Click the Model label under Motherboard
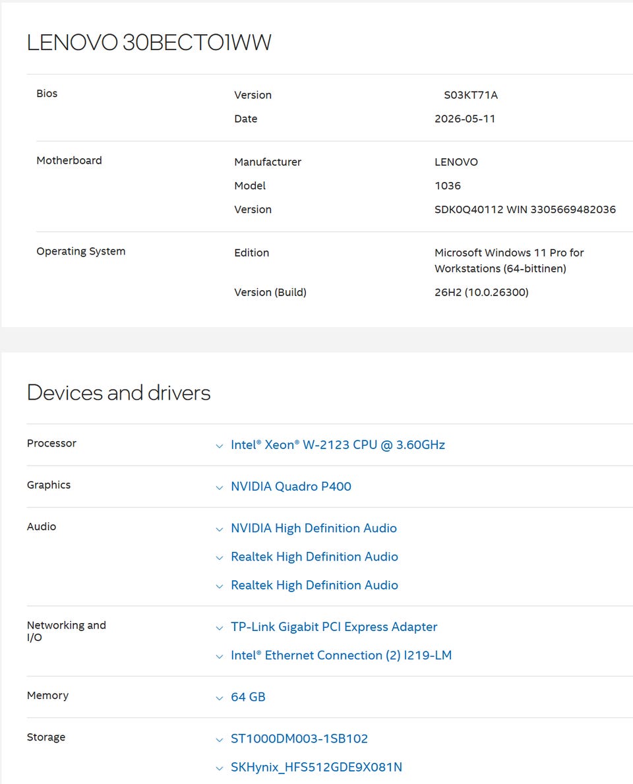Image resolution: width=633 pixels, height=784 pixels. (249, 185)
